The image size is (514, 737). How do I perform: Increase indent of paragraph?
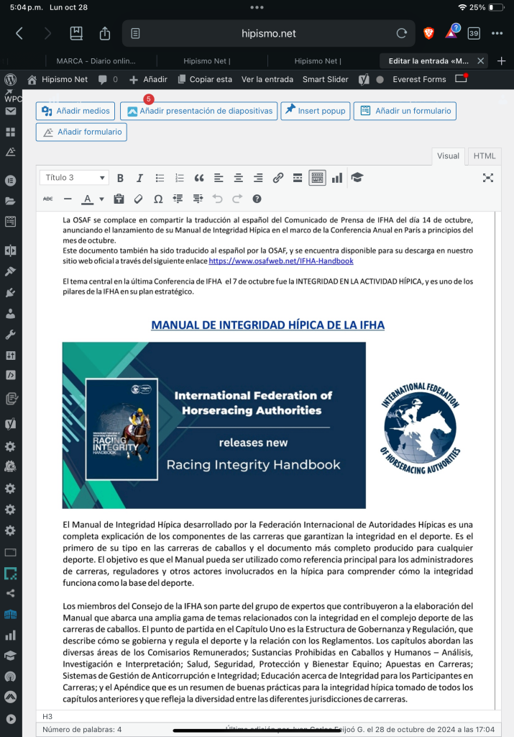click(x=198, y=199)
